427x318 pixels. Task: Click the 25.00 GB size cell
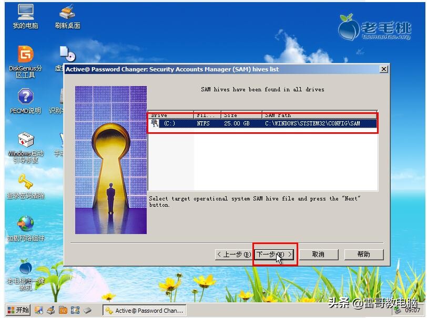237,124
